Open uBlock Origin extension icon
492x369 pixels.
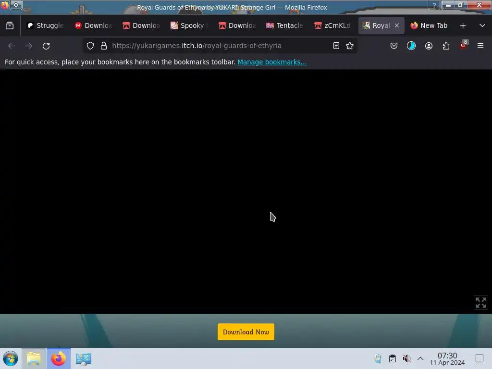pyautogui.click(x=464, y=46)
